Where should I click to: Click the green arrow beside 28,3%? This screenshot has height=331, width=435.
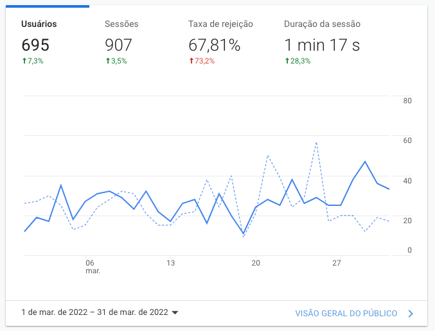287,62
